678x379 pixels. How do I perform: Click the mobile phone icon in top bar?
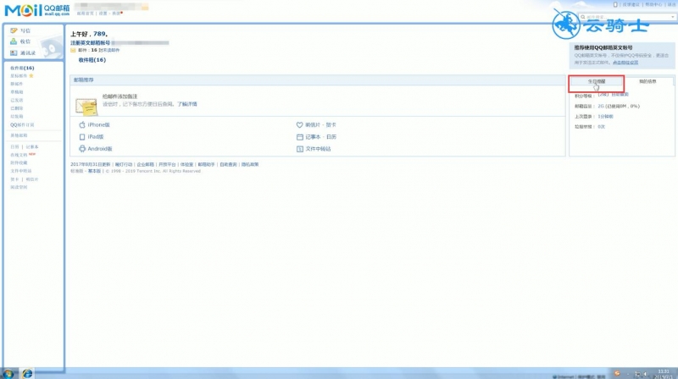615,4
